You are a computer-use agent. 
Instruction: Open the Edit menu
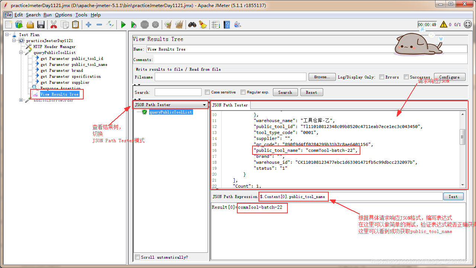[19, 15]
